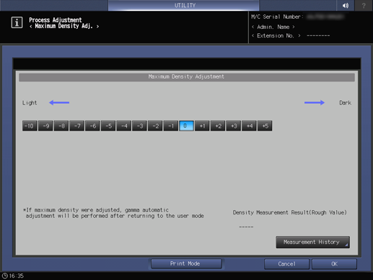Click the information icon beside Process Adjustment
The width and height of the screenshot is (373, 280).
click(17, 22)
